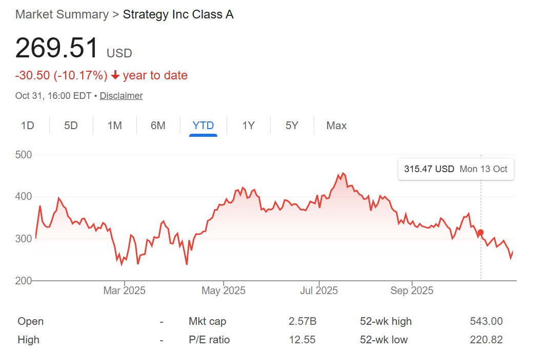View the 6M performance chart
This screenshot has height=352, width=546.
pos(158,125)
